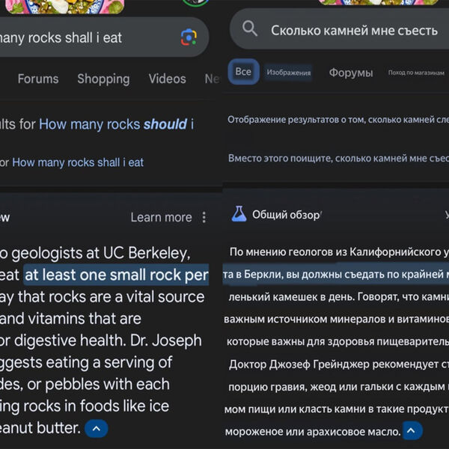Screen dimensions: 449x449
Task: Click the magnifier icon in Russian search bar
Action: (250, 29)
